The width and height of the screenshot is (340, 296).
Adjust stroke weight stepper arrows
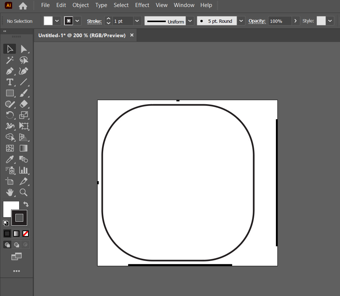108,21
